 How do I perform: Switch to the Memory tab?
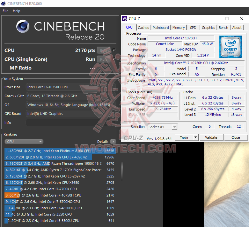(x=179, y=28)
